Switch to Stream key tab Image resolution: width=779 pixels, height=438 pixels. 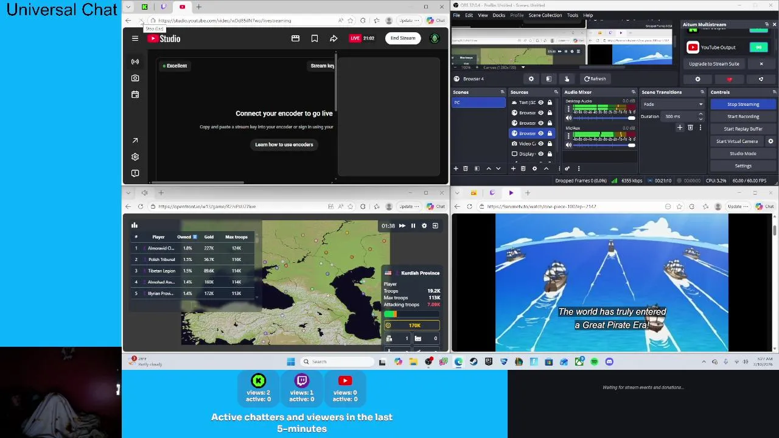[x=323, y=66]
